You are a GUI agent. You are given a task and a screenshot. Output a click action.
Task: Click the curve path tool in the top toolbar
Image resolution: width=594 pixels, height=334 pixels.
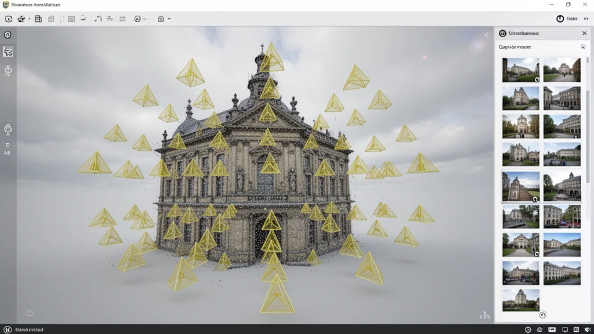point(98,19)
